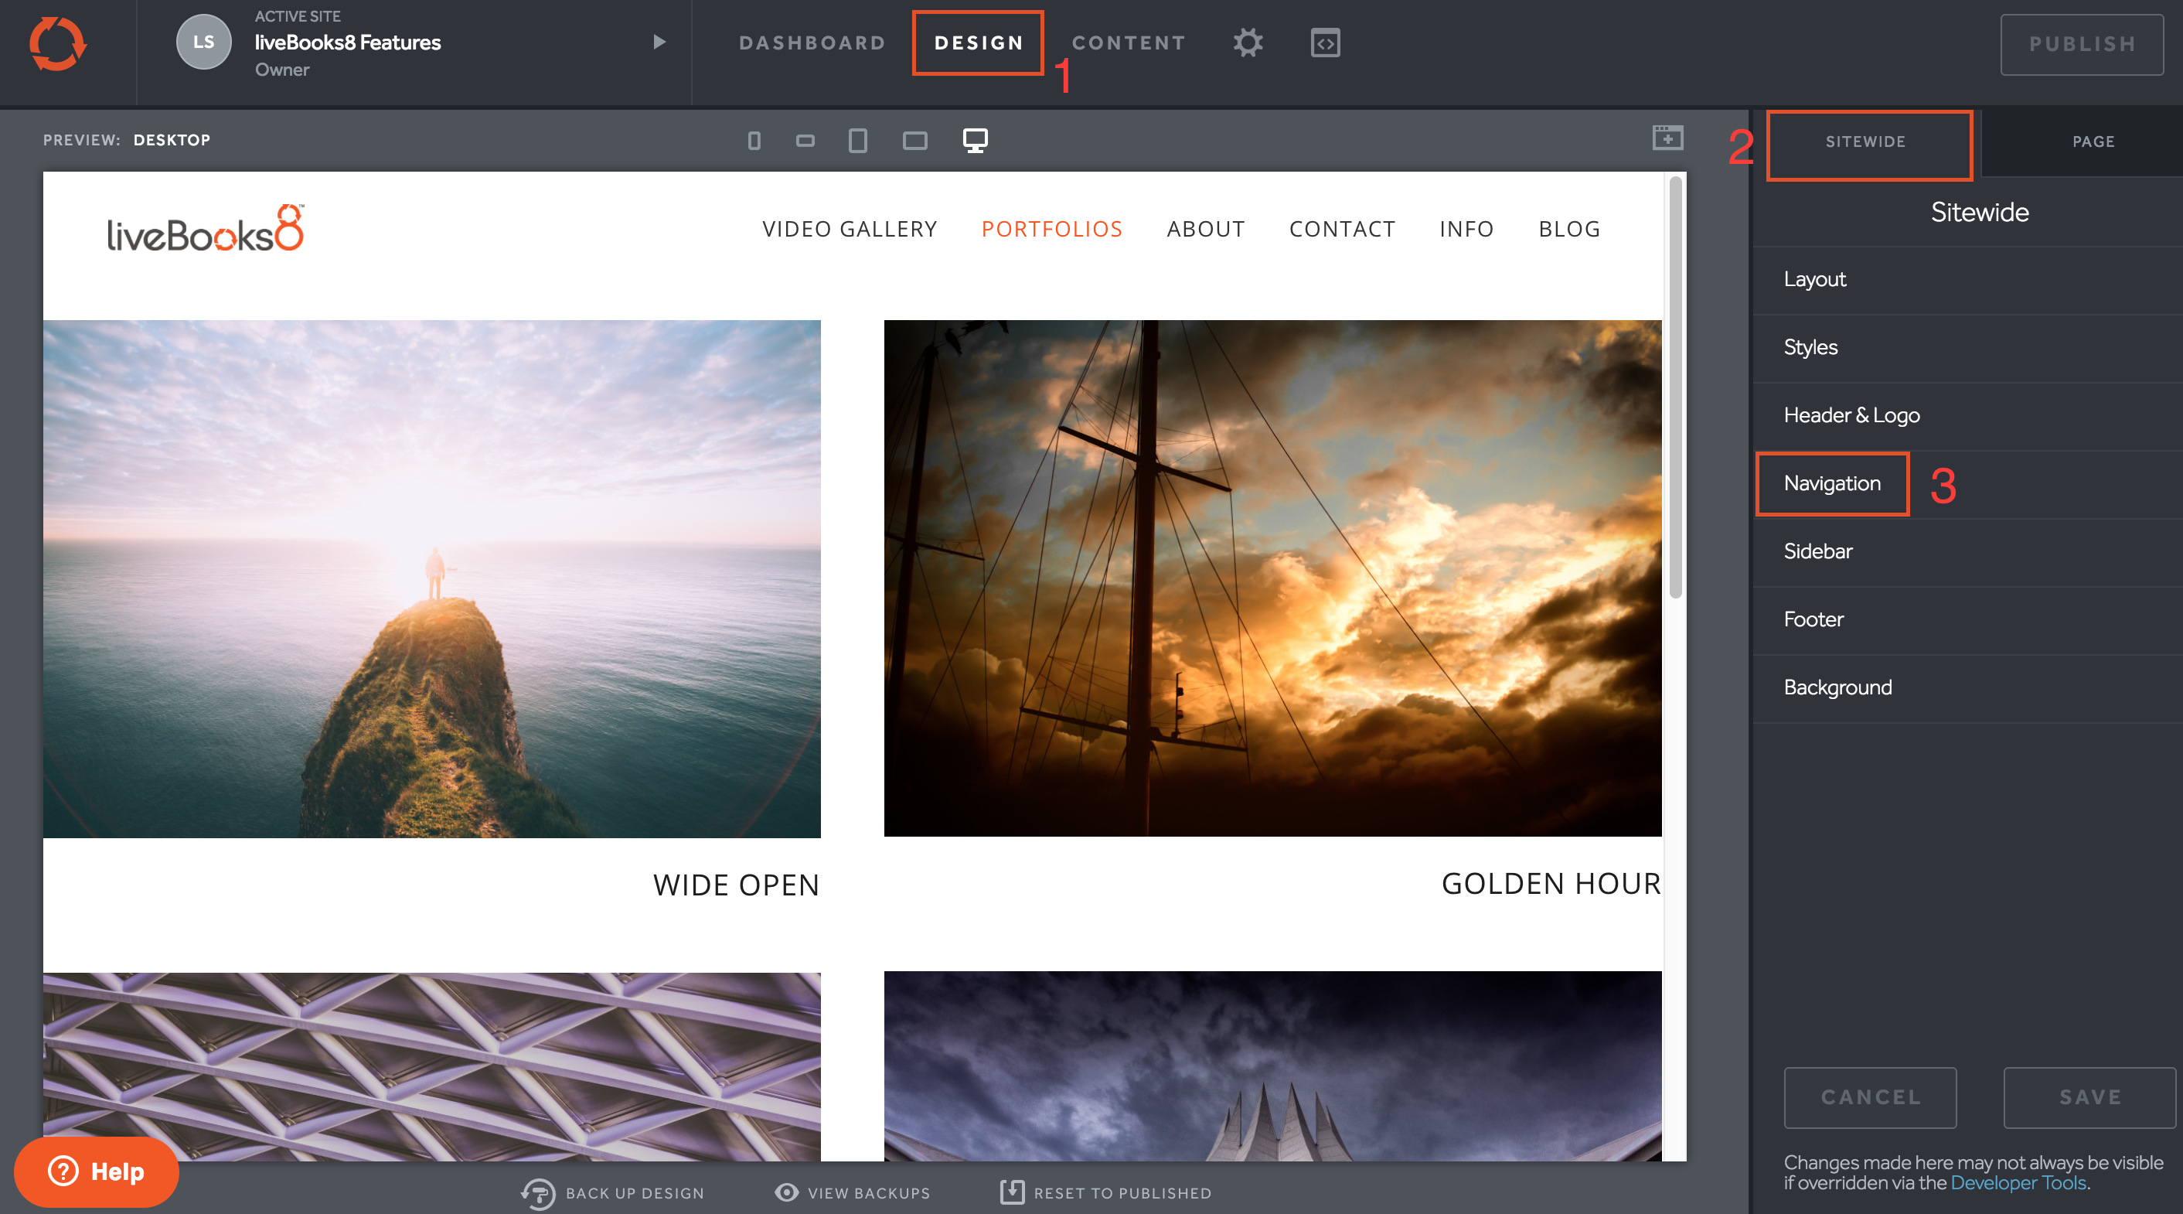The height and width of the screenshot is (1214, 2183).
Task: Switch to the Page tab
Action: 2093,142
